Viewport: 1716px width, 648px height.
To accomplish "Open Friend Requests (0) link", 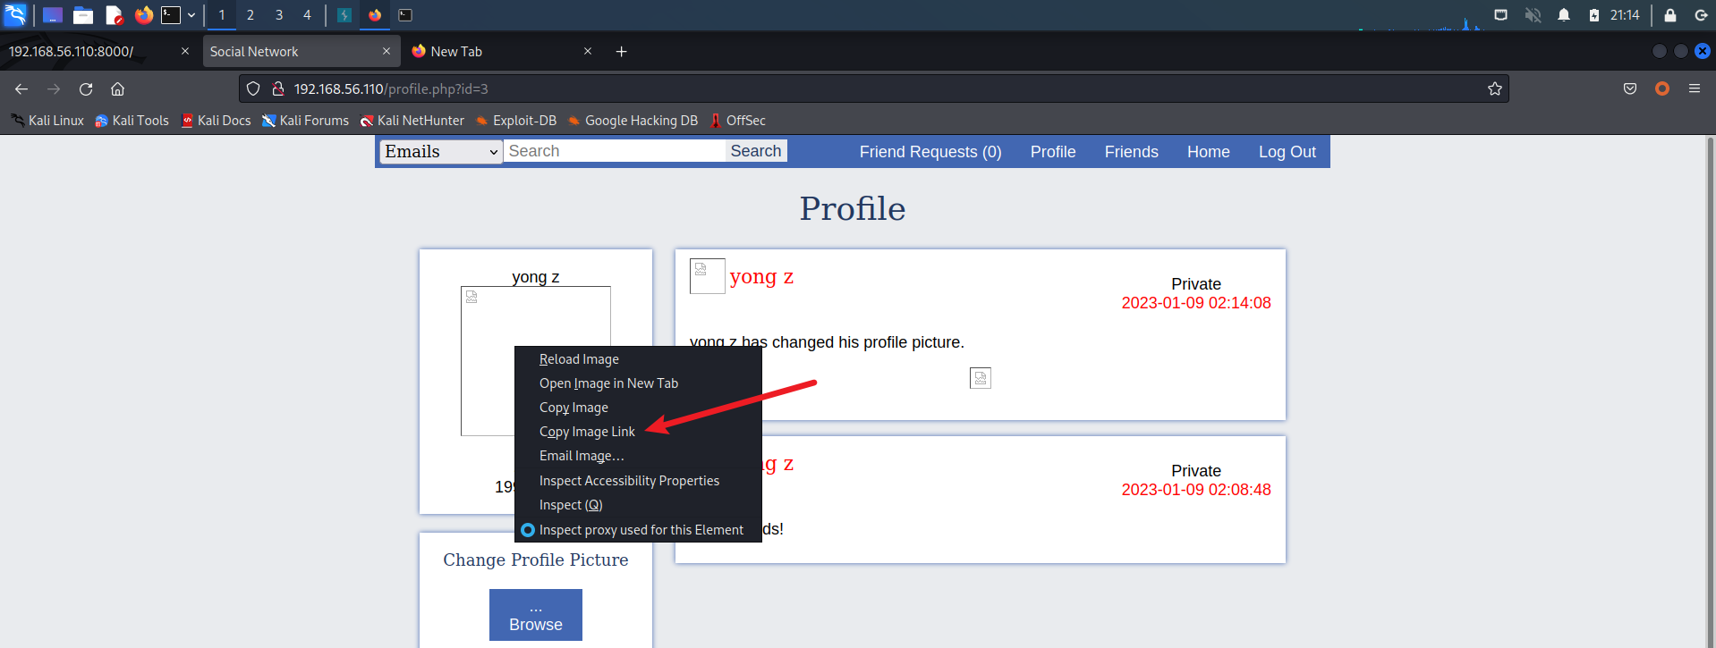I will tap(930, 152).
